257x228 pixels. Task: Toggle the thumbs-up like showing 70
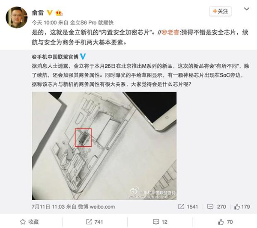[x=226, y=222]
